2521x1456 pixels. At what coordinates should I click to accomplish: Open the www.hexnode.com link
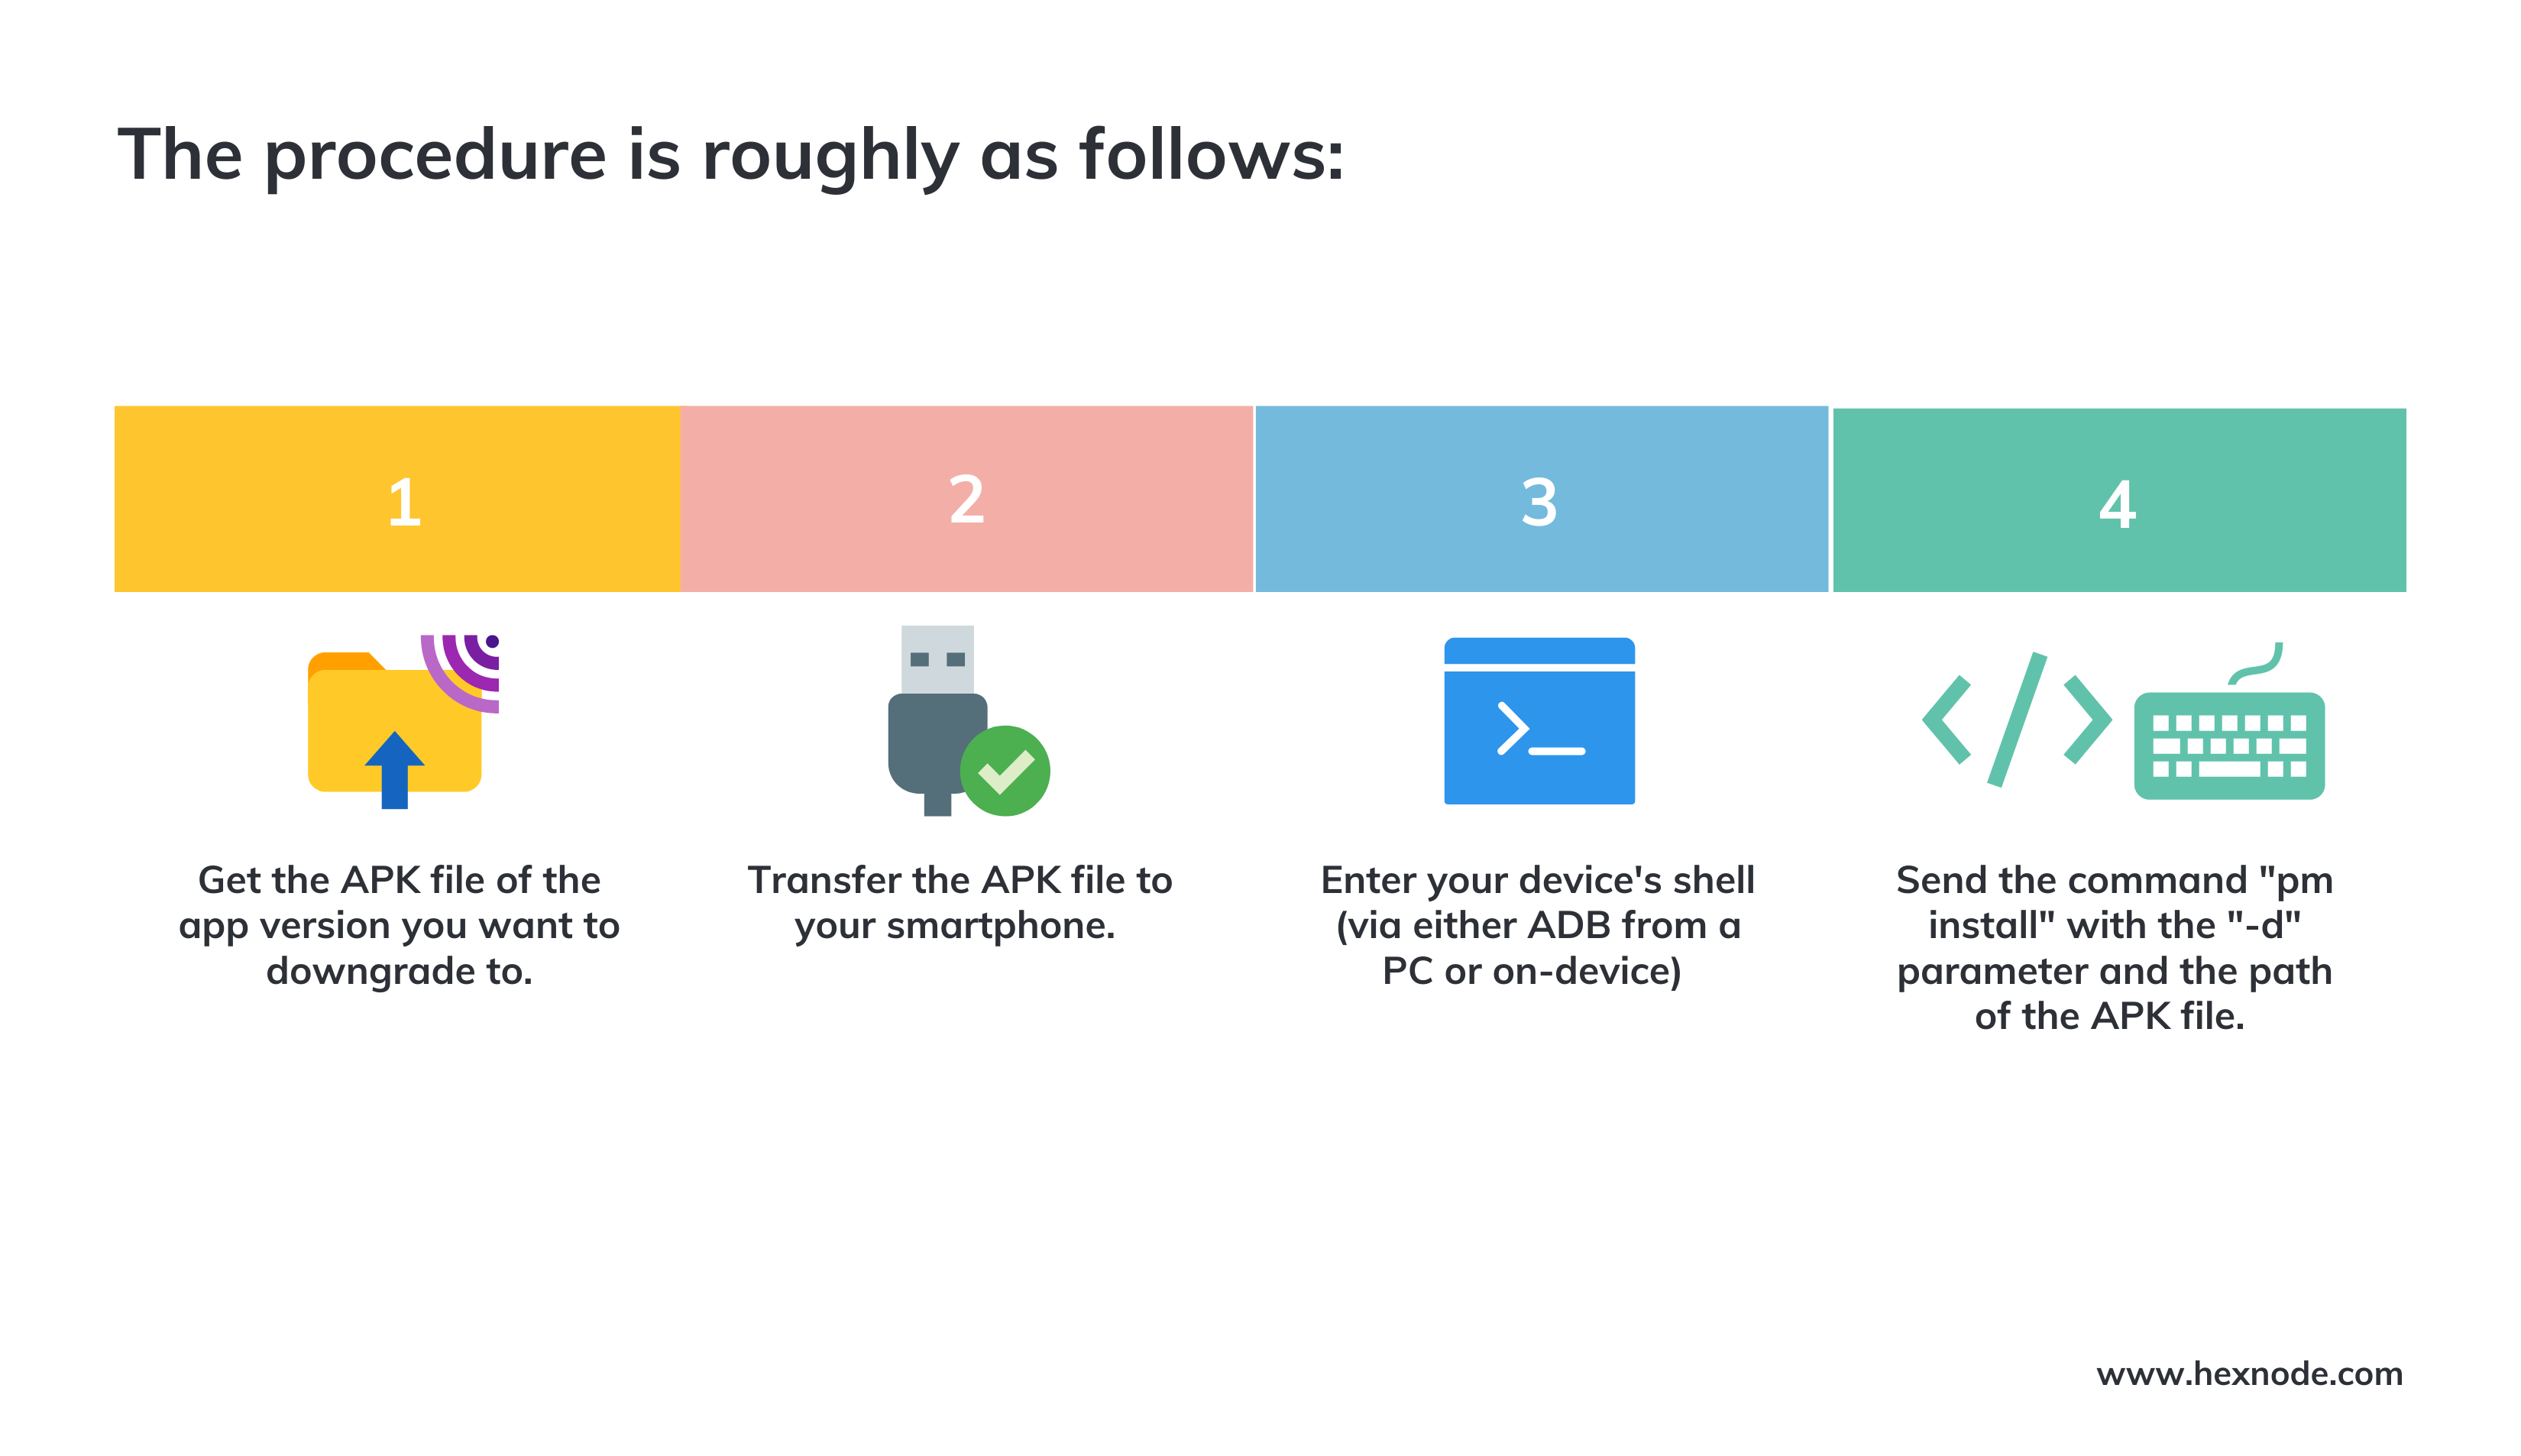point(2249,1373)
